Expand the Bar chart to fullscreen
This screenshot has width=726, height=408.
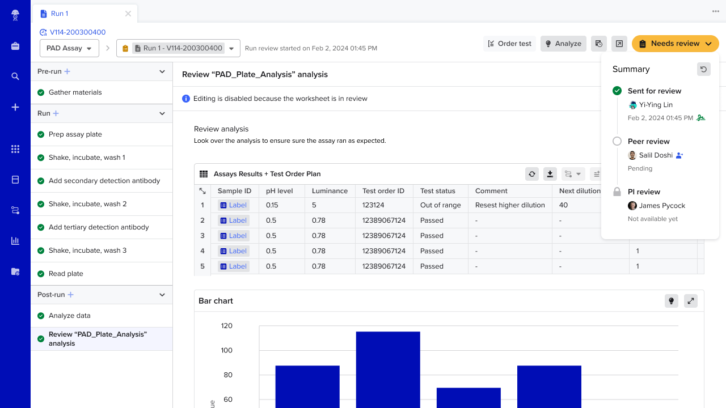click(x=690, y=301)
